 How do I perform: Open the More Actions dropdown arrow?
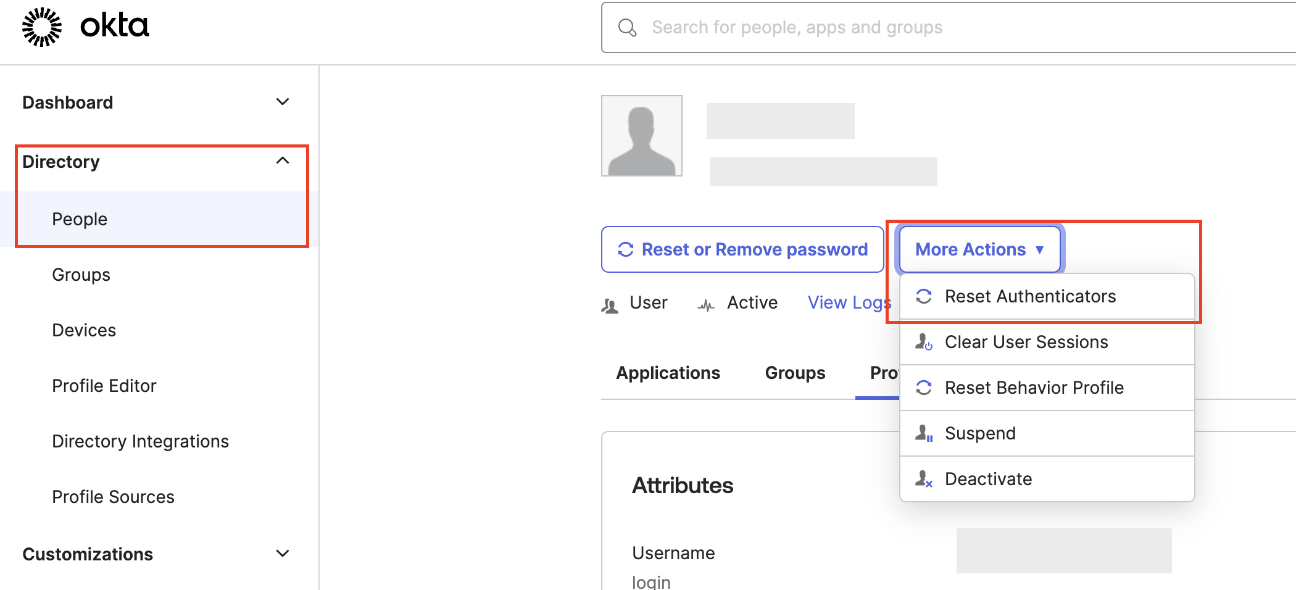coord(1040,250)
